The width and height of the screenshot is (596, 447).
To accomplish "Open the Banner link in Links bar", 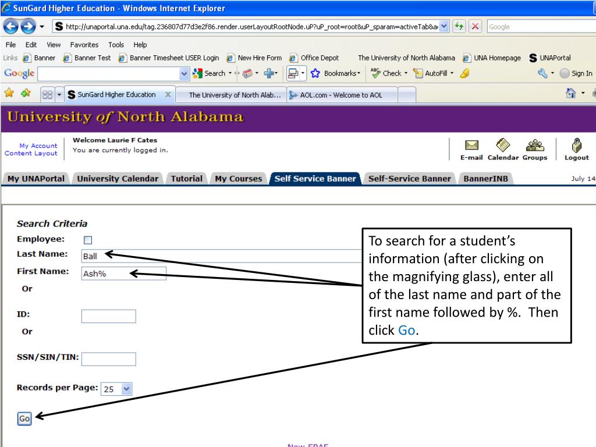I will point(39,58).
